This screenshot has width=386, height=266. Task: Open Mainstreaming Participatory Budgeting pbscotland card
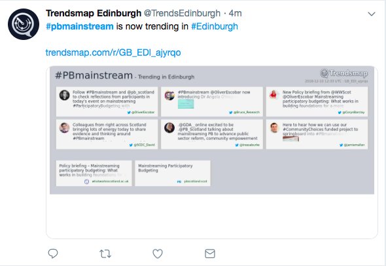pyautogui.click(x=173, y=173)
